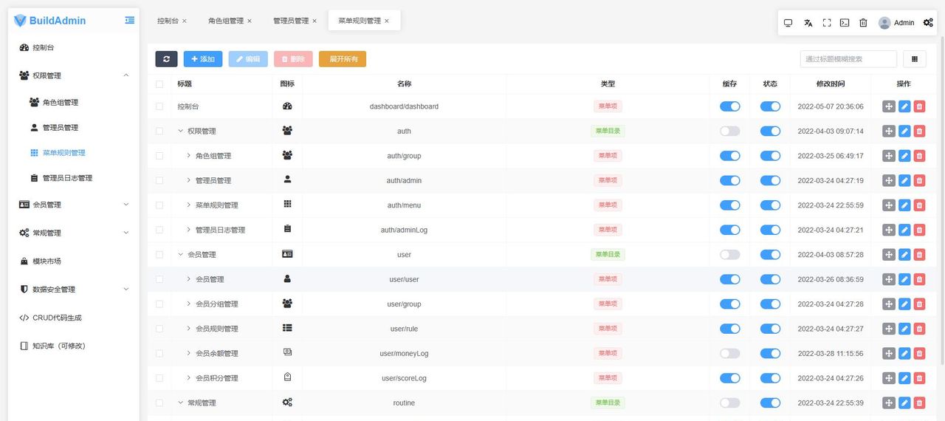Edit the user directory row
Screen dimensions: 945x421
[904, 254]
